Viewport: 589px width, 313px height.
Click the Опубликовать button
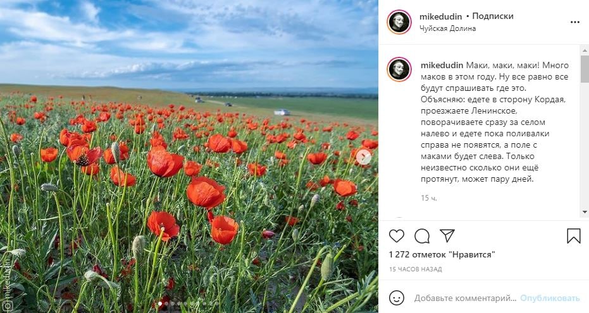550,298
